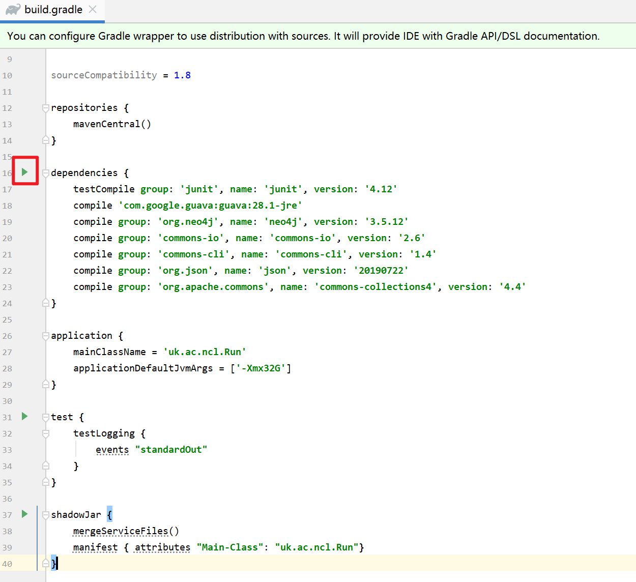Click the manifest keyword on line 39
This screenshot has width=636, height=582.
tap(95, 547)
